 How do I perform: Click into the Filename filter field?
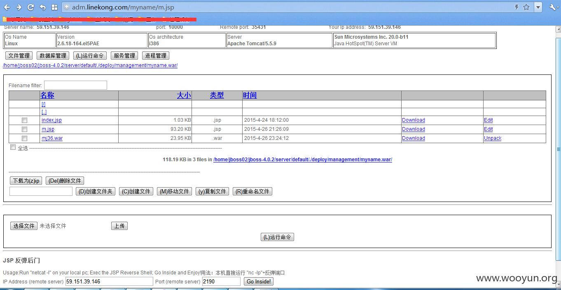(x=75, y=85)
